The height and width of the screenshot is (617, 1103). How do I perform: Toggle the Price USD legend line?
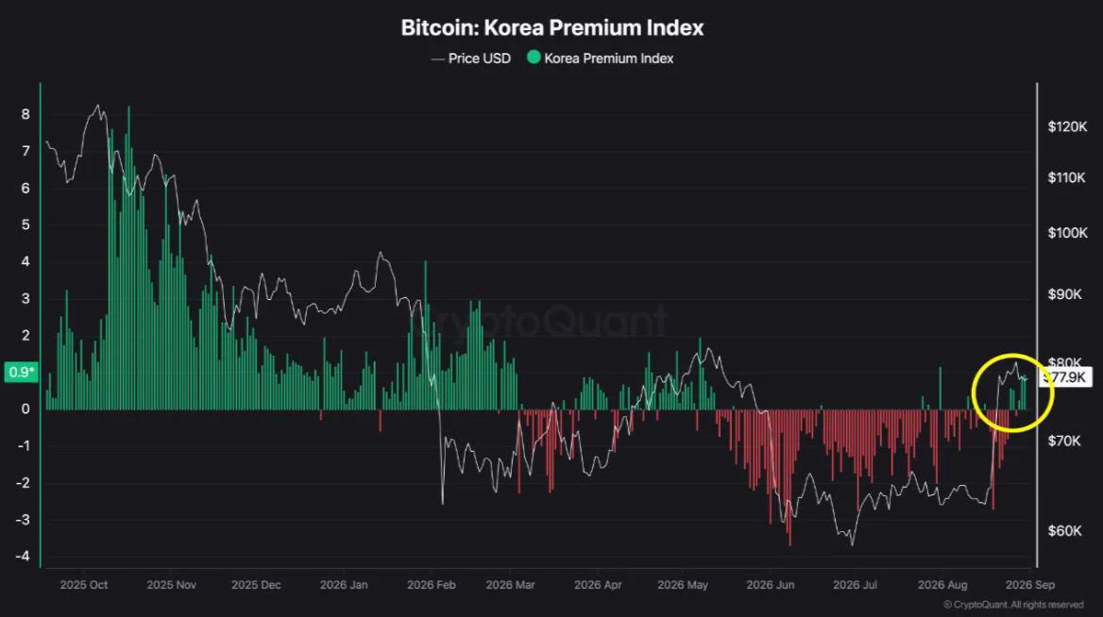coord(470,58)
